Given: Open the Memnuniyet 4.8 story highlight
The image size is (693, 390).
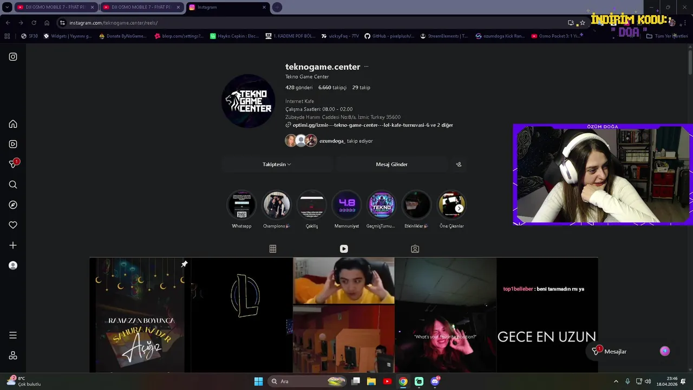Looking at the screenshot, I should click(346, 205).
